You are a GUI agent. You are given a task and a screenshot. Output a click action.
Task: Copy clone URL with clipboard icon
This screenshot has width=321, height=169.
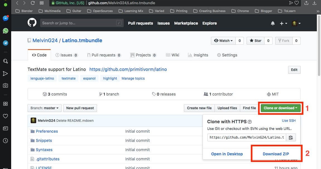(291, 138)
